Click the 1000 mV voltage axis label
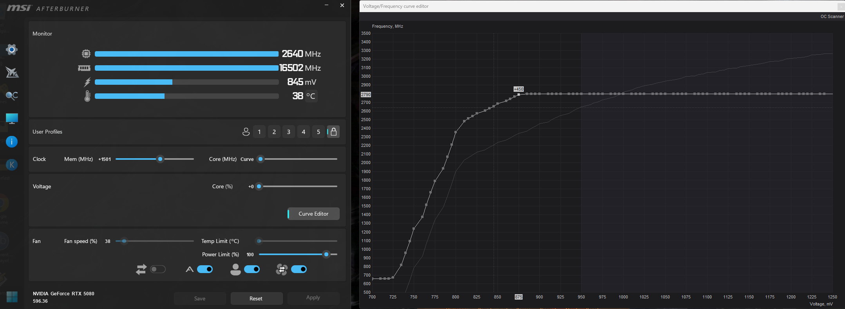 [x=623, y=297]
